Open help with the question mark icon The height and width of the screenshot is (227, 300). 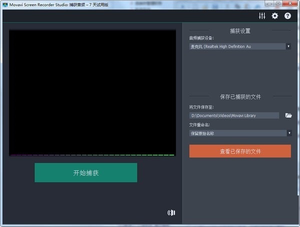(x=287, y=16)
